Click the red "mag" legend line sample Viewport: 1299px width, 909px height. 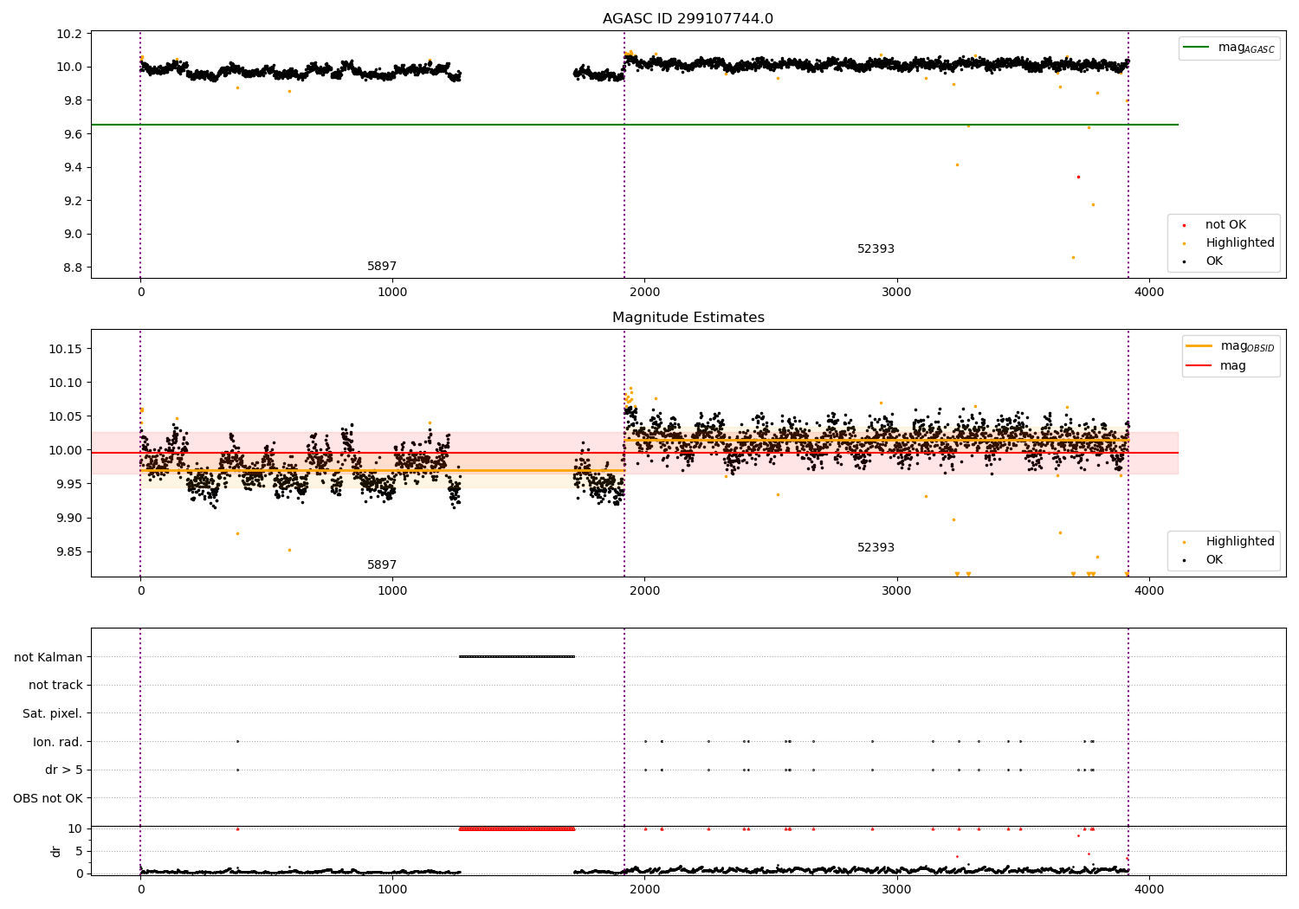coord(1199,366)
